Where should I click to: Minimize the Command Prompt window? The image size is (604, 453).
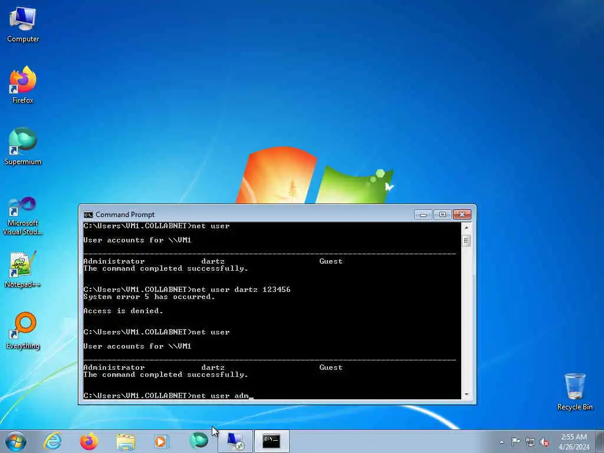423,215
